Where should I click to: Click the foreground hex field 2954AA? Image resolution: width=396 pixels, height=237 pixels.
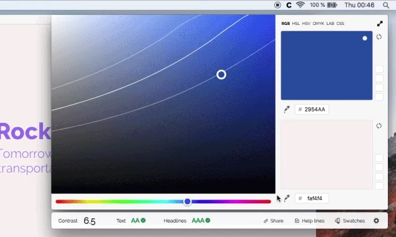(312, 109)
